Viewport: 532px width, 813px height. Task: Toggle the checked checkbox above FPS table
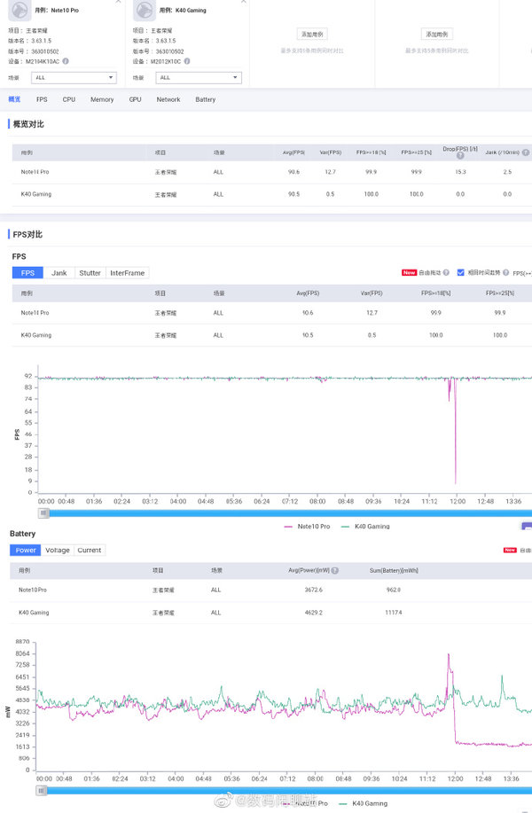[x=460, y=273]
